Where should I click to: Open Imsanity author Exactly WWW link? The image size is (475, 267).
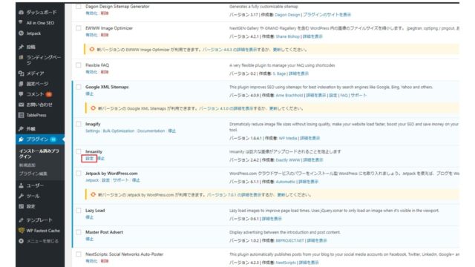pyautogui.click(x=287, y=160)
